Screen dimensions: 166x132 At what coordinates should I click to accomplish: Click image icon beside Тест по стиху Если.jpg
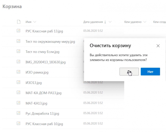[19, 51]
